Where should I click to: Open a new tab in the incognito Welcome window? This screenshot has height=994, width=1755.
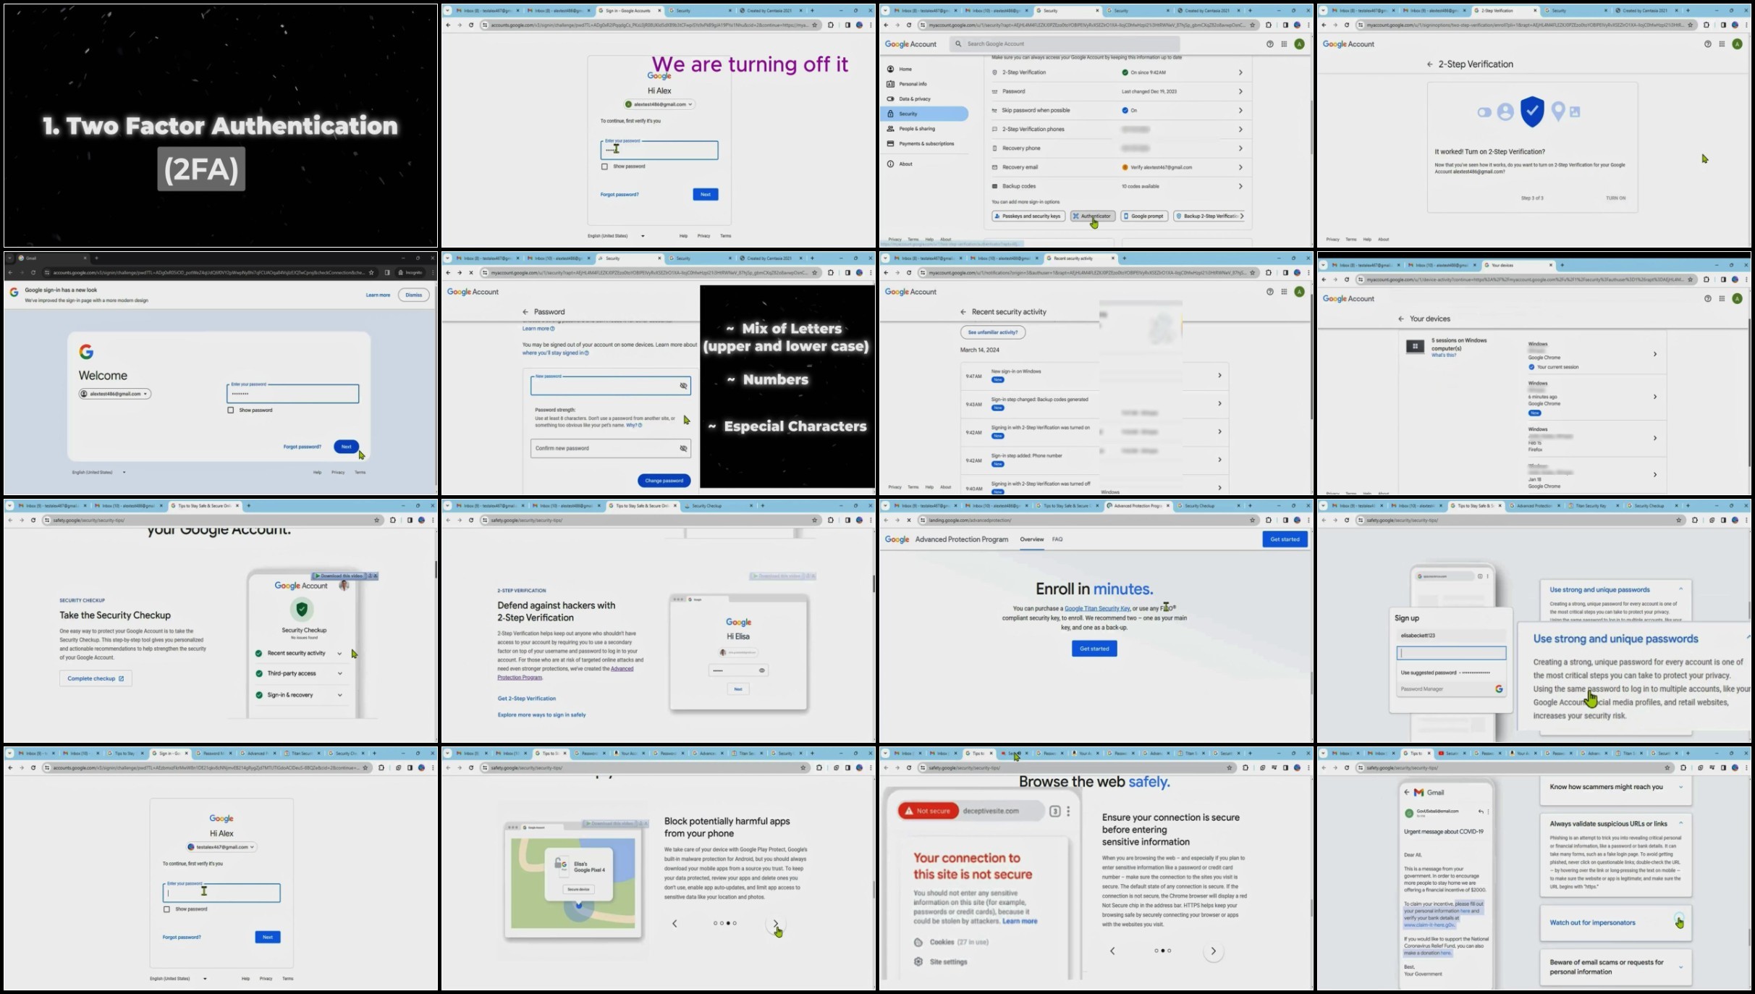(x=96, y=258)
